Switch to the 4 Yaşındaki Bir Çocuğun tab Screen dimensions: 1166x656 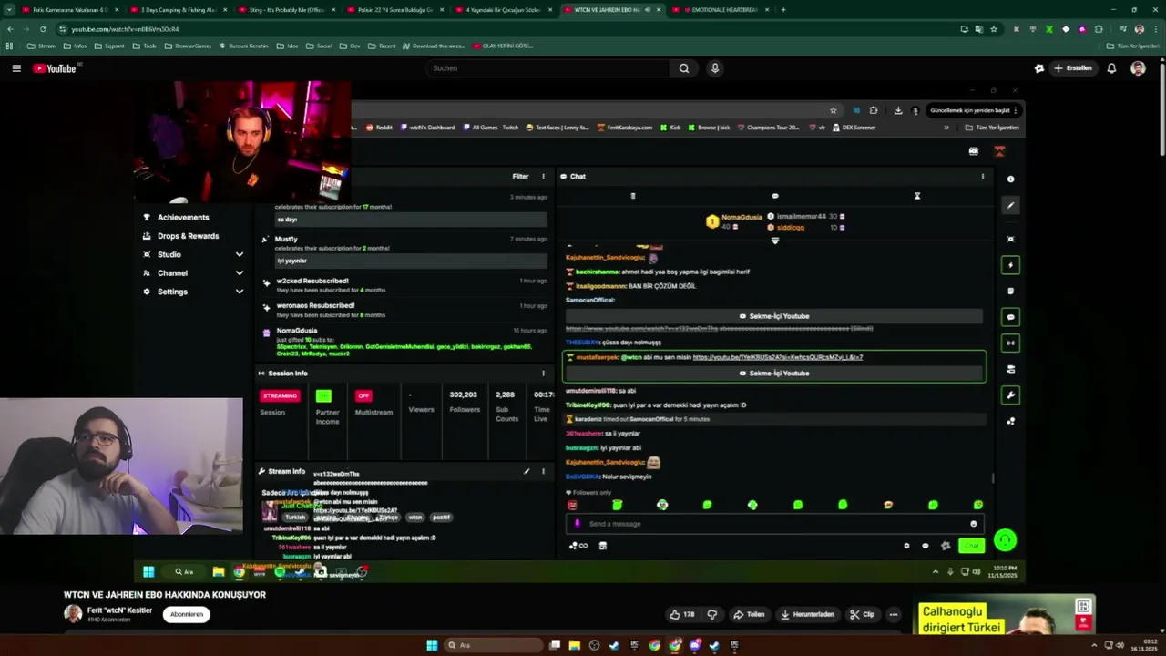click(x=504, y=9)
